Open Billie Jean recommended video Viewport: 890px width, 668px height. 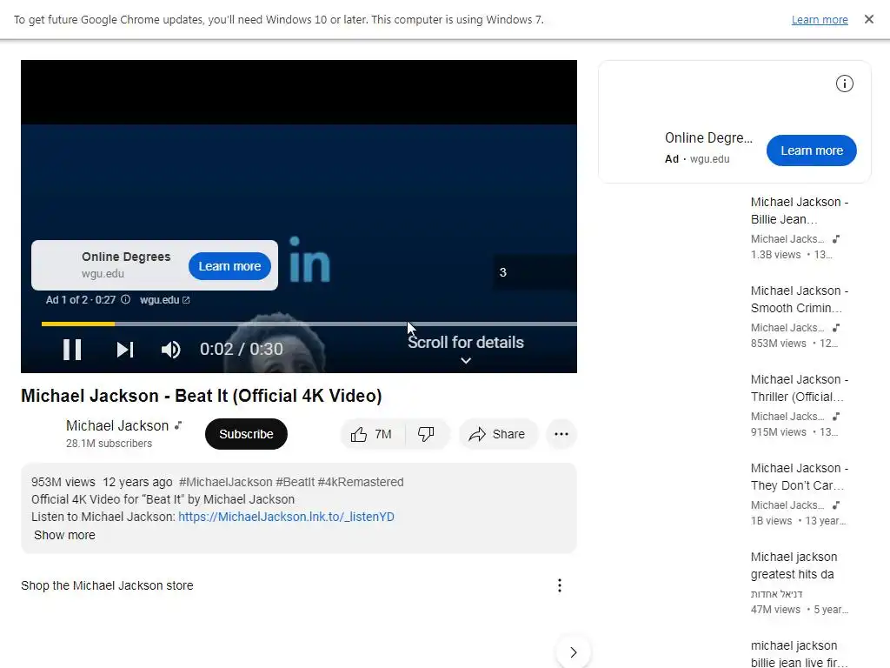(x=800, y=210)
